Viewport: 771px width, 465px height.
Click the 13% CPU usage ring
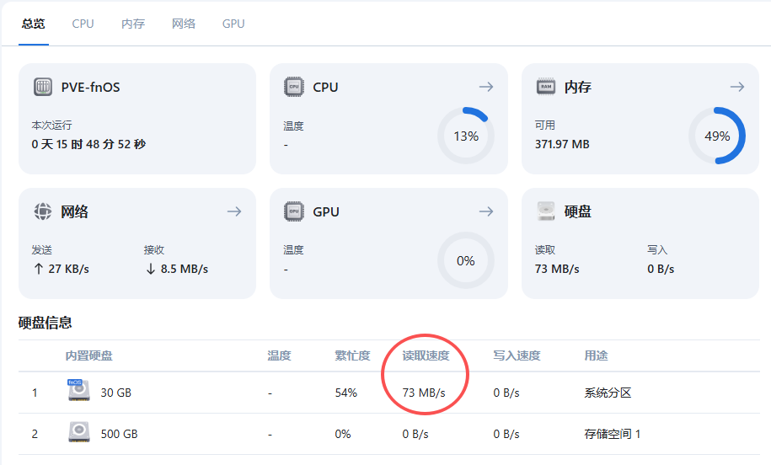click(466, 136)
